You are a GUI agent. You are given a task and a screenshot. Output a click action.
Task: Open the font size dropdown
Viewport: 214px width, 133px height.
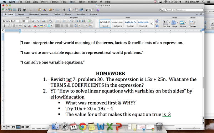[x=29, y=21]
